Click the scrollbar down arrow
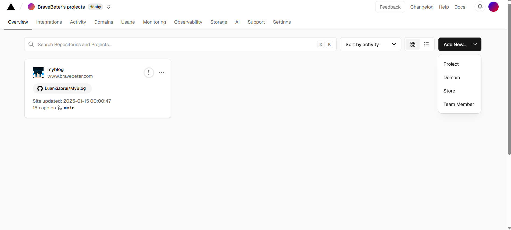Image resolution: width=511 pixels, height=230 pixels. pyautogui.click(x=509, y=228)
